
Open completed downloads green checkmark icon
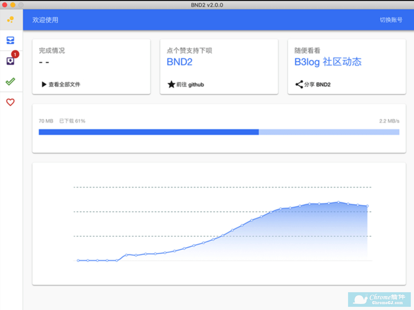tap(10, 82)
